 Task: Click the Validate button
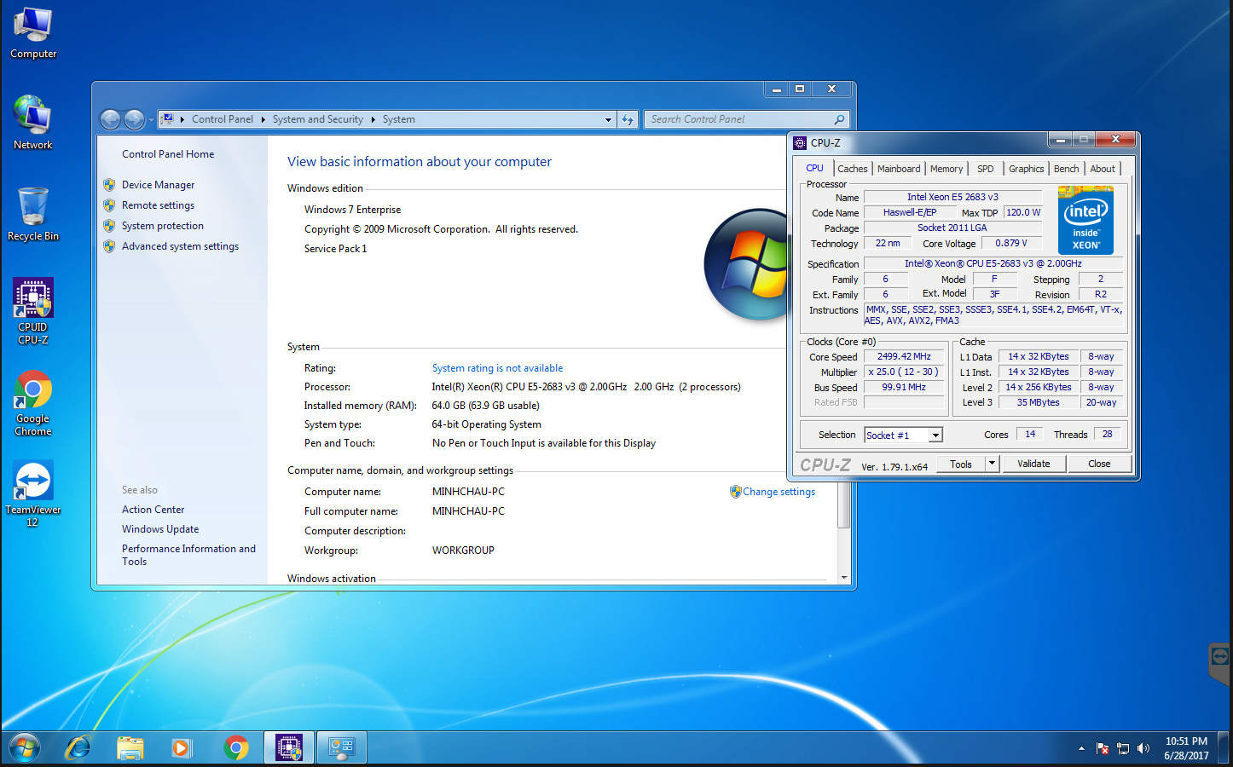(x=1033, y=464)
